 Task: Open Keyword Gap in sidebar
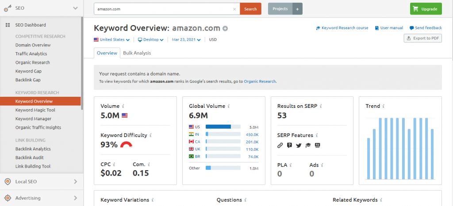tap(29, 71)
